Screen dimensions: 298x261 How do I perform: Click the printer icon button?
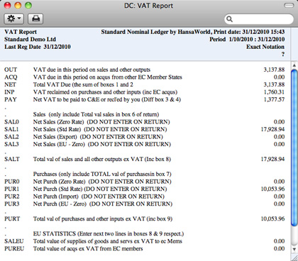[35, 18]
